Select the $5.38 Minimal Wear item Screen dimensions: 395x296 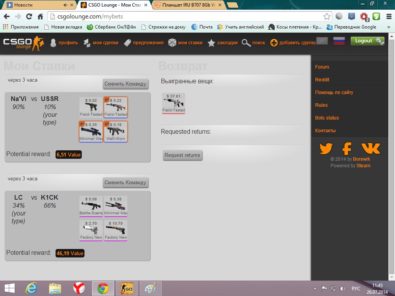[x=116, y=206]
